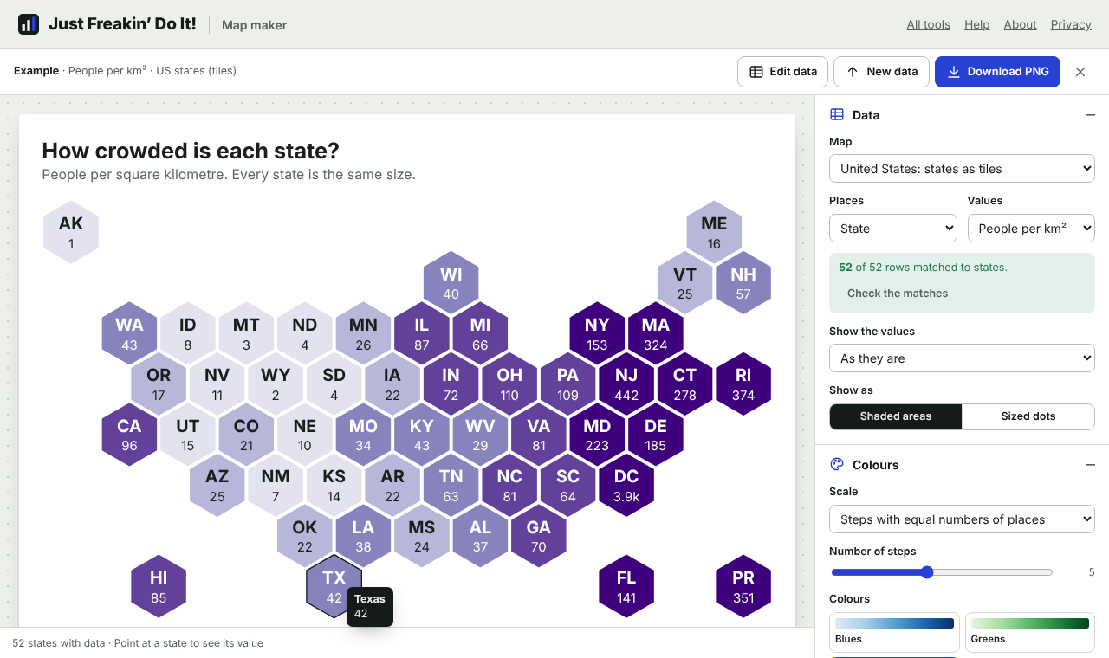Click the New data button
Screen dimensions: 1109x658
click(x=881, y=72)
